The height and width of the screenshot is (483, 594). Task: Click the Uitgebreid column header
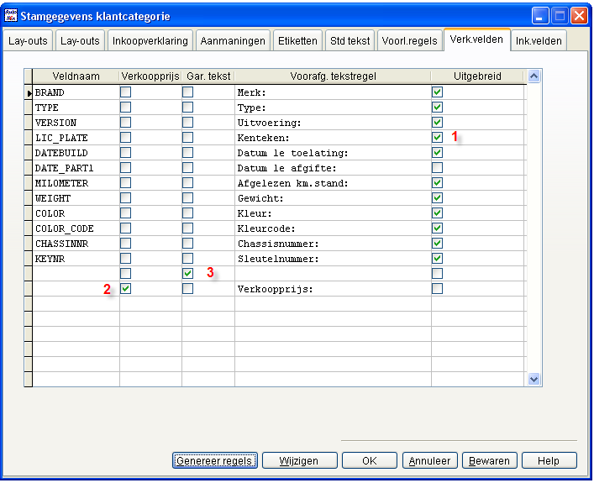pos(478,76)
